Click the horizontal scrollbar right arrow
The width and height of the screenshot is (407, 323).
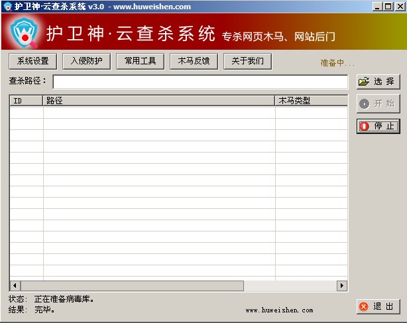tap(342, 286)
